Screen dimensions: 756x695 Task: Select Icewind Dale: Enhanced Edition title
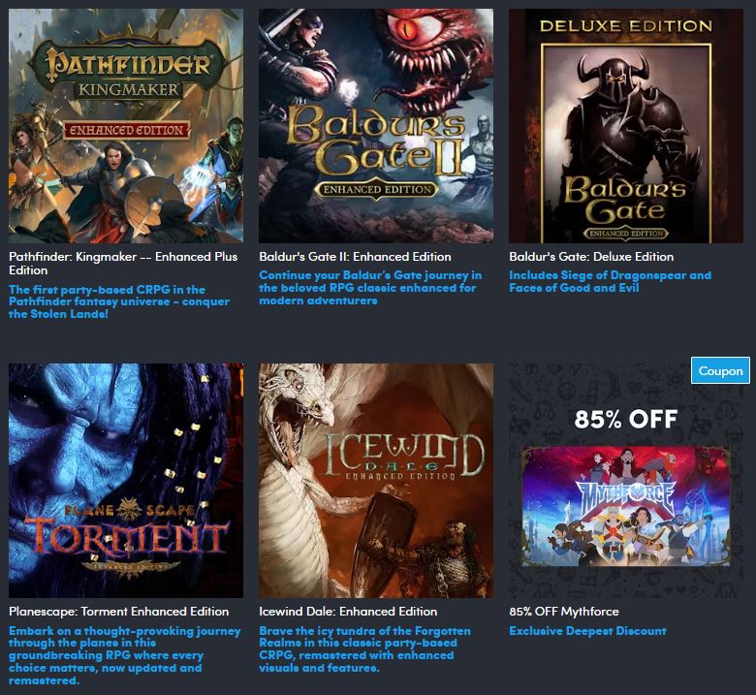pos(348,611)
